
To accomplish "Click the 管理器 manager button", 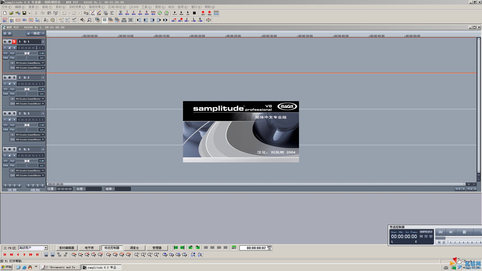I will click(x=157, y=248).
